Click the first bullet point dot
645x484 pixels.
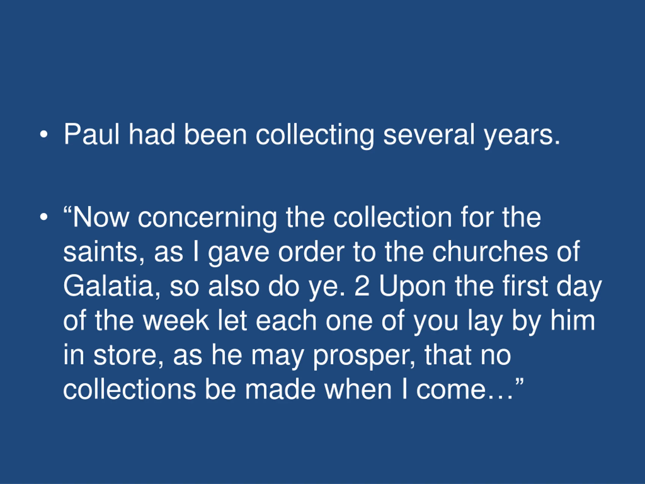(43, 135)
